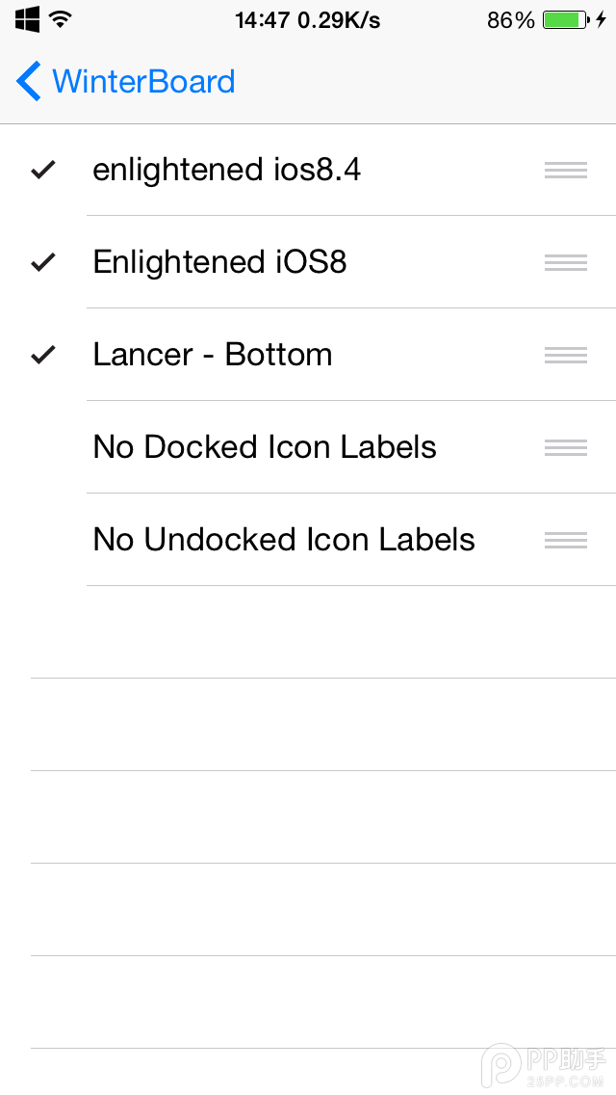This screenshot has height=1095, width=616.
Task: Select the Lancer - Bottom theme name
Action: [213, 355]
